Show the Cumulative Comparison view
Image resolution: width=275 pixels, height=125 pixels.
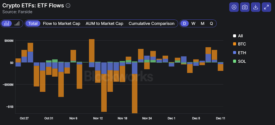point(151,23)
